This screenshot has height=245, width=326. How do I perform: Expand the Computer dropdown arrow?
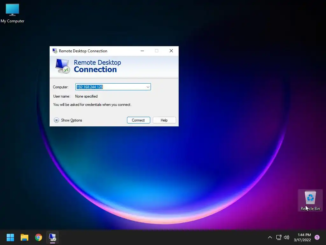click(148, 87)
